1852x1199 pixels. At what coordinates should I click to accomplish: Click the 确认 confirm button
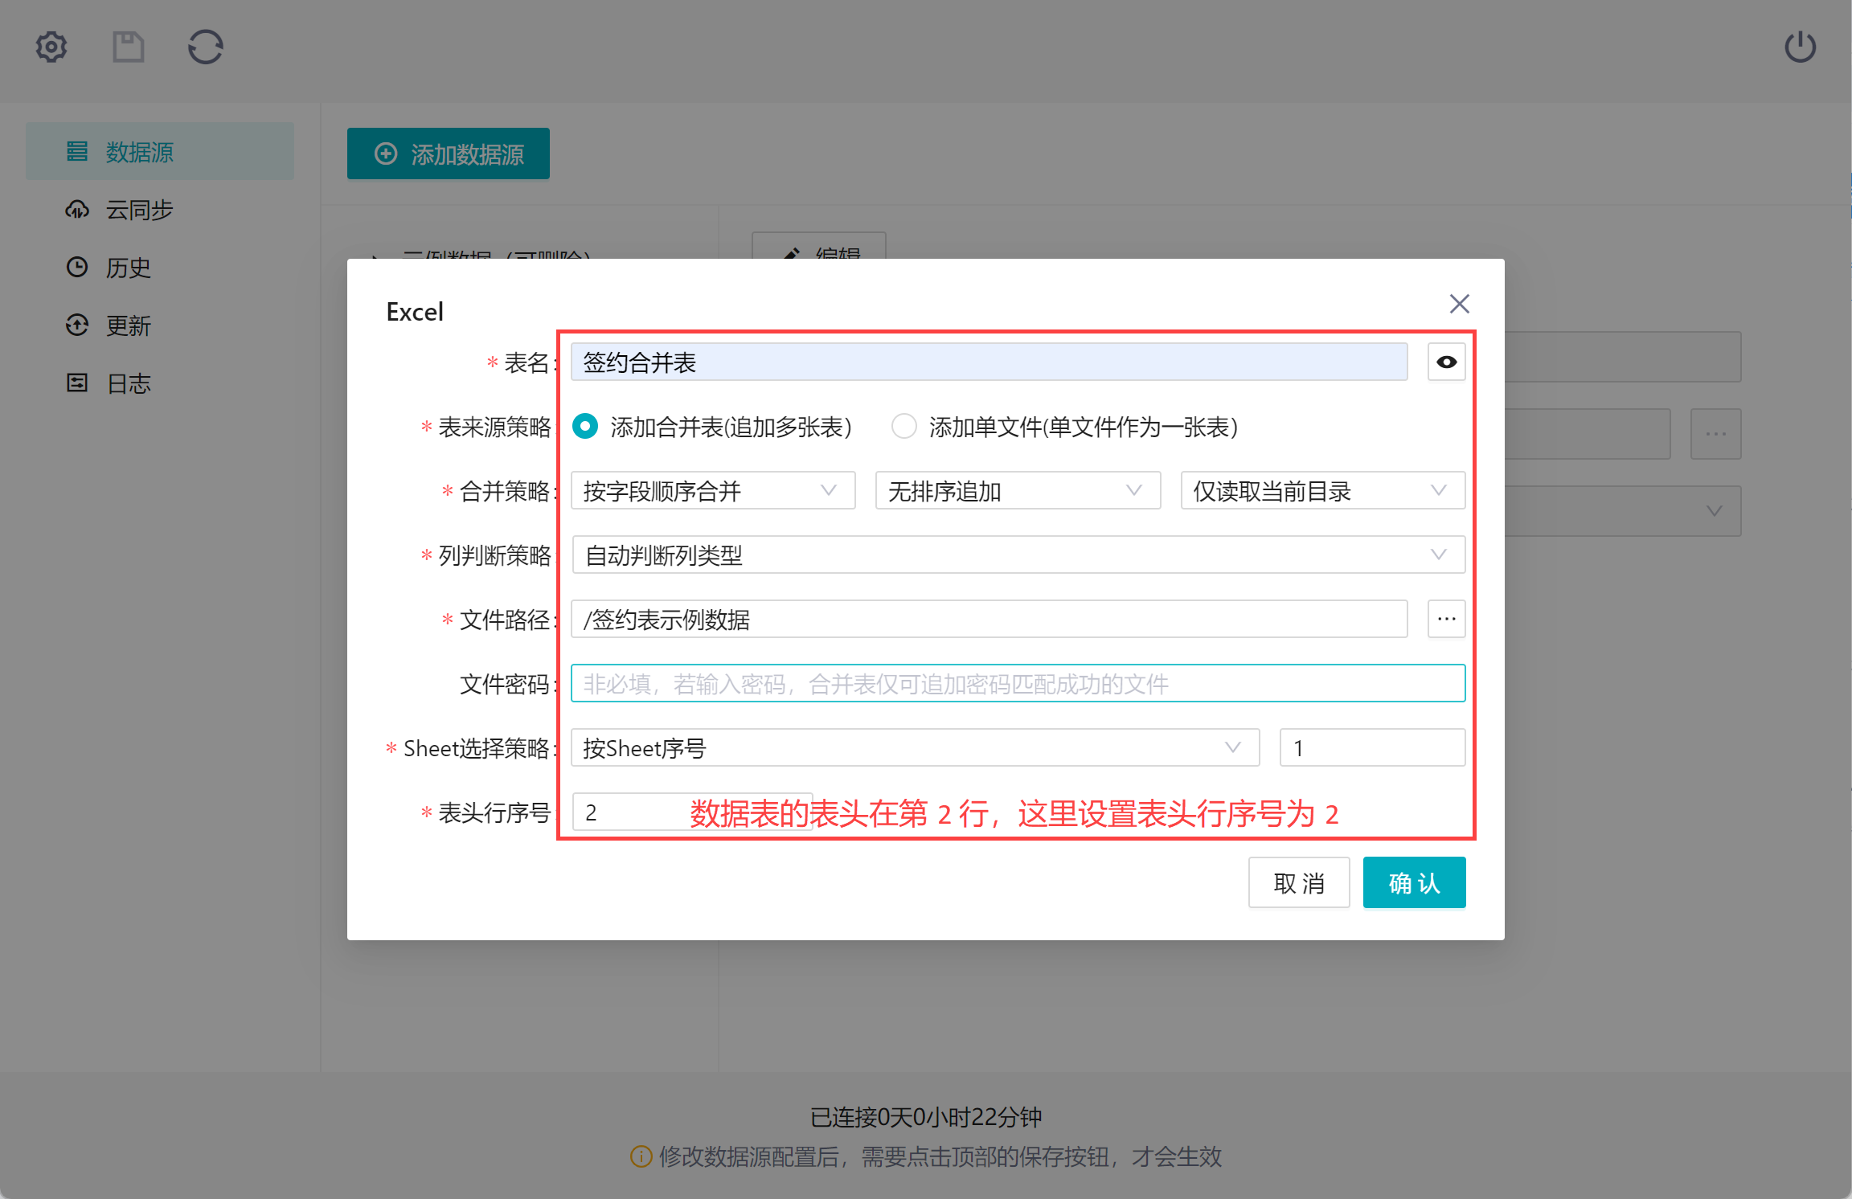coord(1414,883)
